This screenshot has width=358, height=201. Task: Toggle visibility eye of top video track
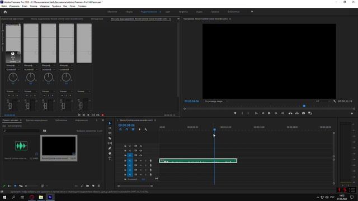point(140,146)
